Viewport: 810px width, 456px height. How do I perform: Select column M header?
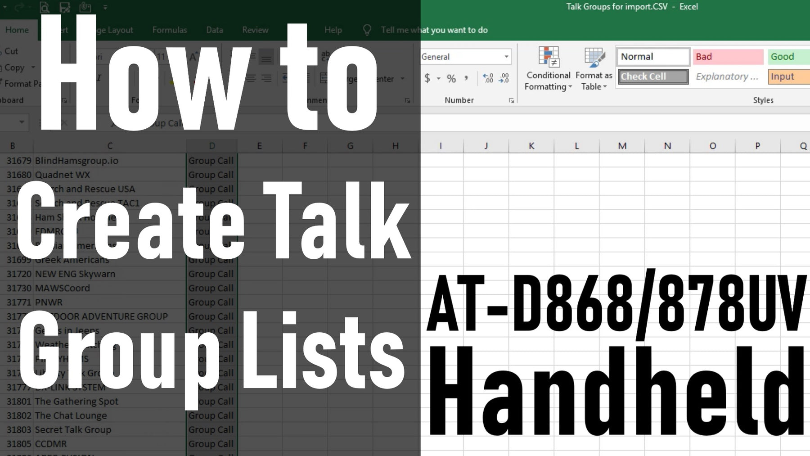[622, 146]
